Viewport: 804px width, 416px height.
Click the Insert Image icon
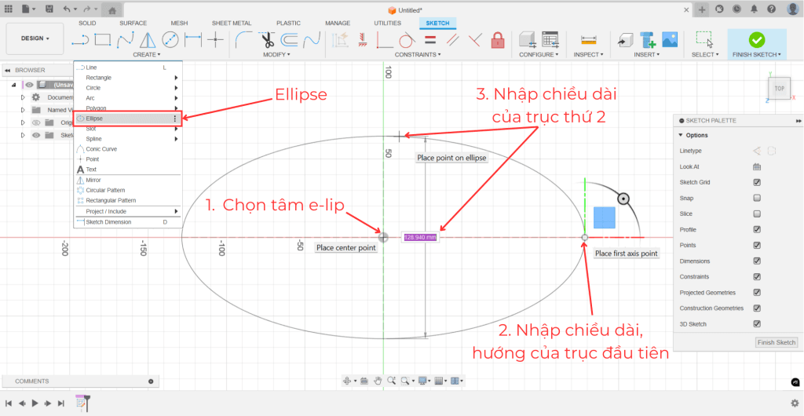(x=670, y=39)
